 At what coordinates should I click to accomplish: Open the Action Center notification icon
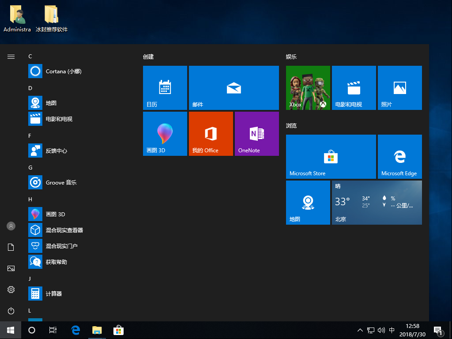438,330
